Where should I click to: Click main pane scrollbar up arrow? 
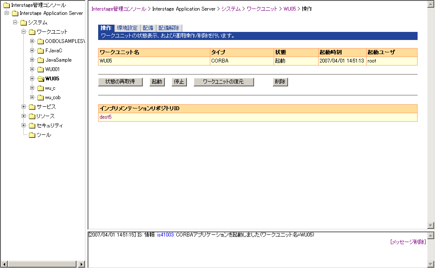(431, 4)
